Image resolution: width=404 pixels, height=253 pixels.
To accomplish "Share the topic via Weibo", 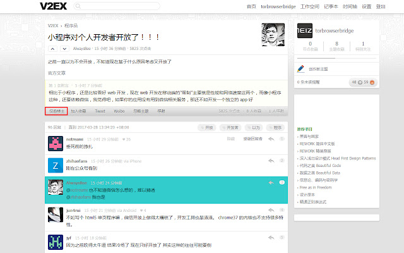I will pos(119,111).
